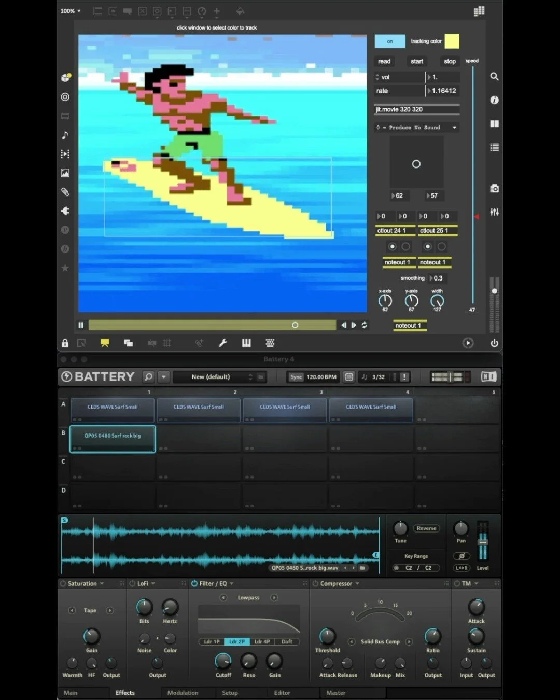Toggle the 'on' tracking toggle

[x=390, y=41]
